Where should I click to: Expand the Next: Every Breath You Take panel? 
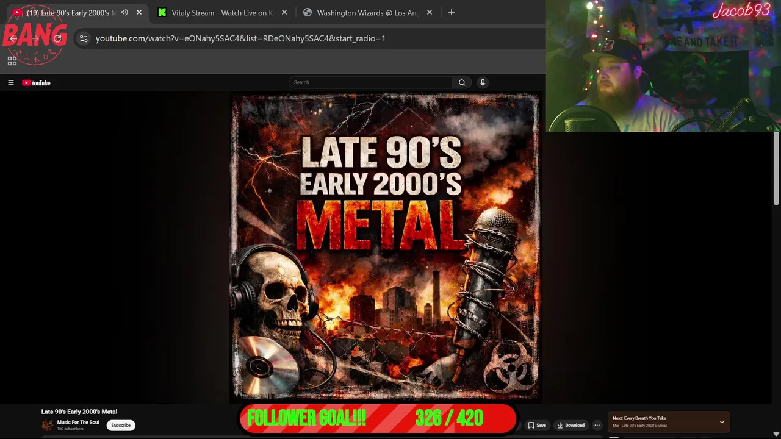[722, 422]
